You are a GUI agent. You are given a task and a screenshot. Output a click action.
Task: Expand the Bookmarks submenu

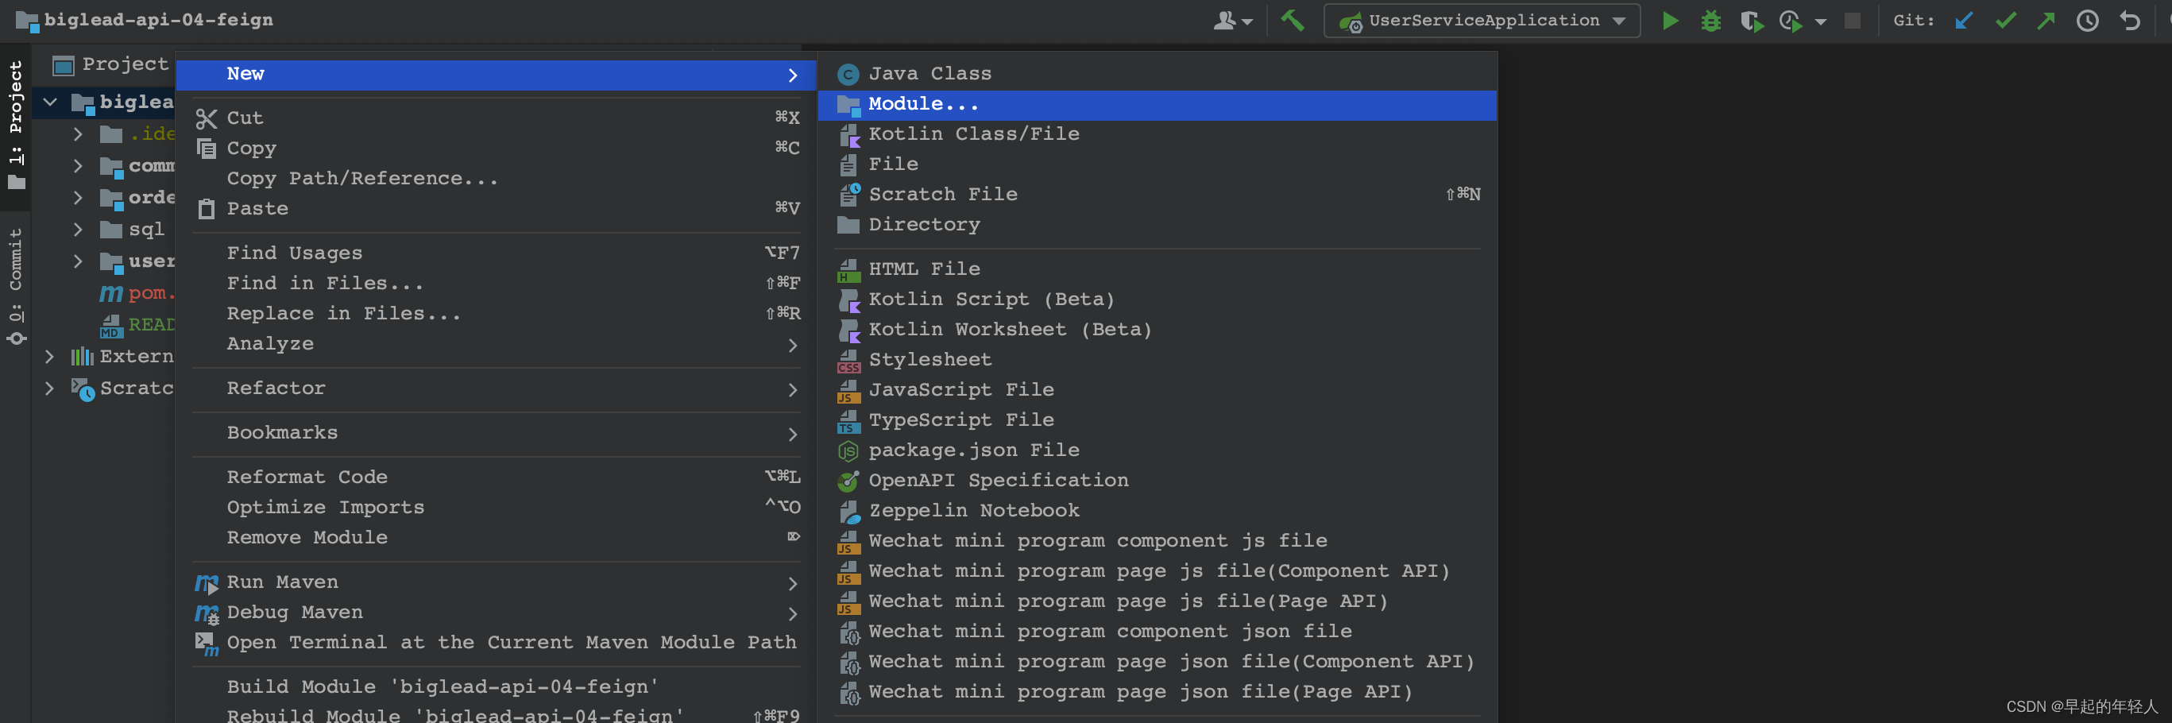[x=496, y=434]
